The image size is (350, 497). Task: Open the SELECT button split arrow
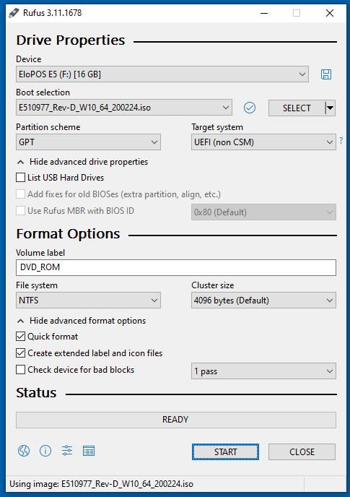331,108
